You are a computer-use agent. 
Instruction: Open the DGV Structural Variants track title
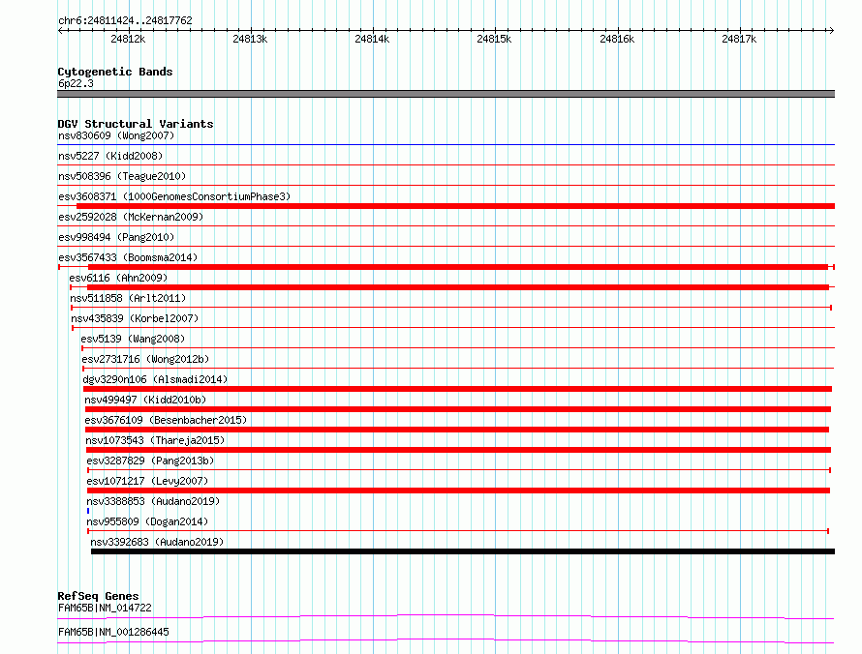tap(136, 124)
